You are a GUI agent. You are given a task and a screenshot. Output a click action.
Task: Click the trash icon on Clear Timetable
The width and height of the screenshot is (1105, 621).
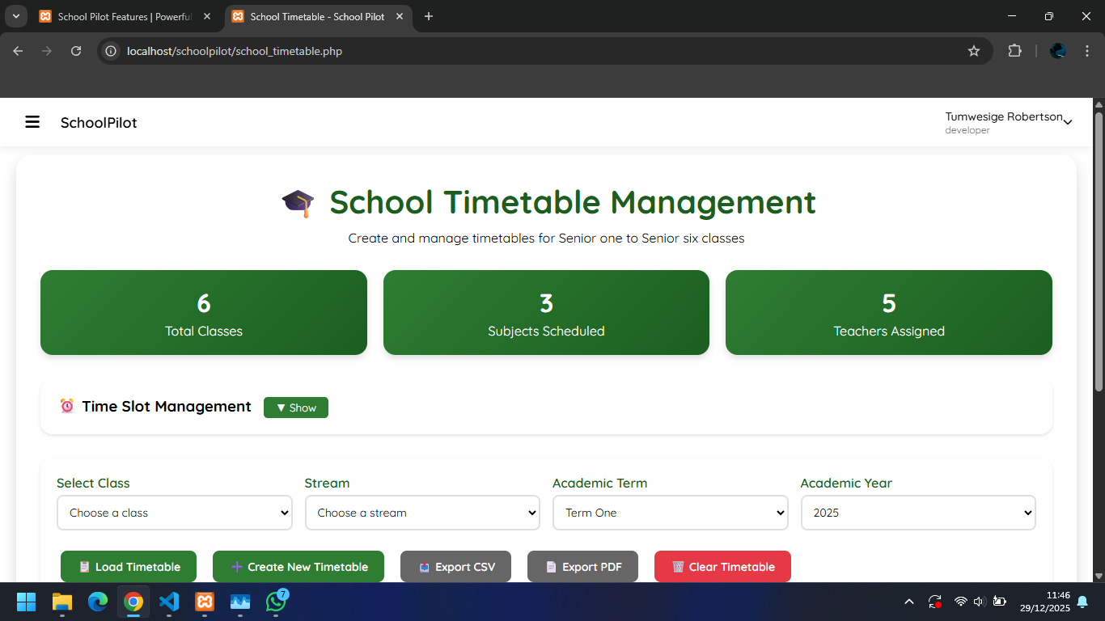point(678,566)
